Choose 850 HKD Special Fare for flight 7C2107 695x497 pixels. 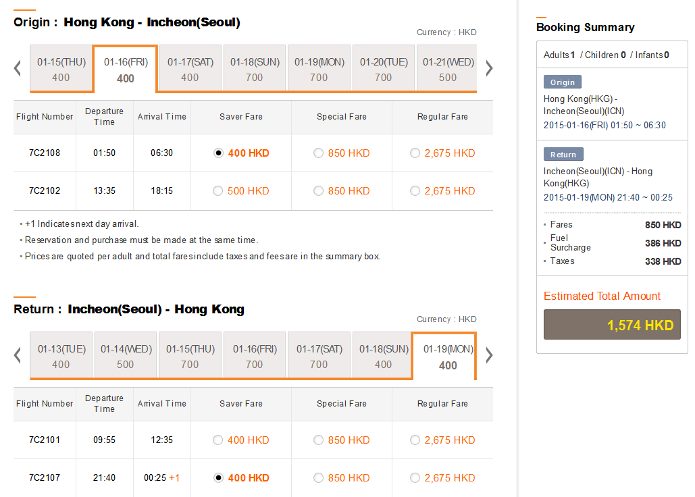pos(319,478)
